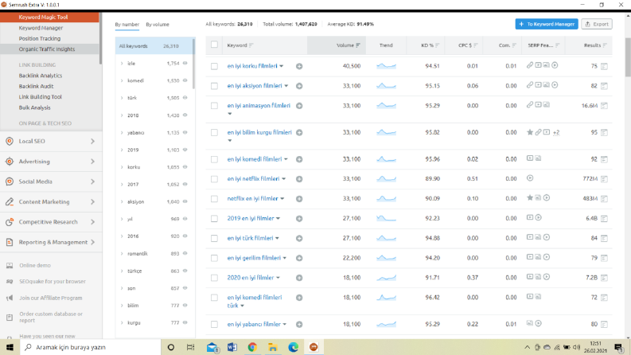Open dropdown arrow beside 'en iyi korku filmleri'
The height and width of the screenshot is (355, 631).
[x=282, y=66]
